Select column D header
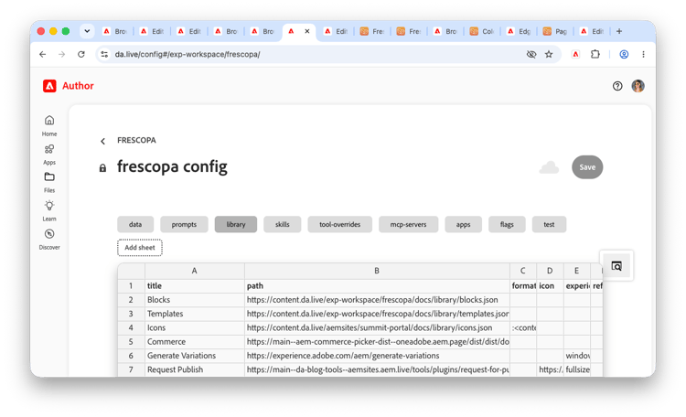This screenshot has height=417, width=686. point(550,271)
